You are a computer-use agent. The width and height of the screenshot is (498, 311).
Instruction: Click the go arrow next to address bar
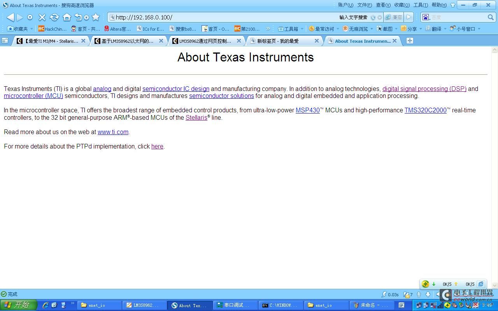409,17
